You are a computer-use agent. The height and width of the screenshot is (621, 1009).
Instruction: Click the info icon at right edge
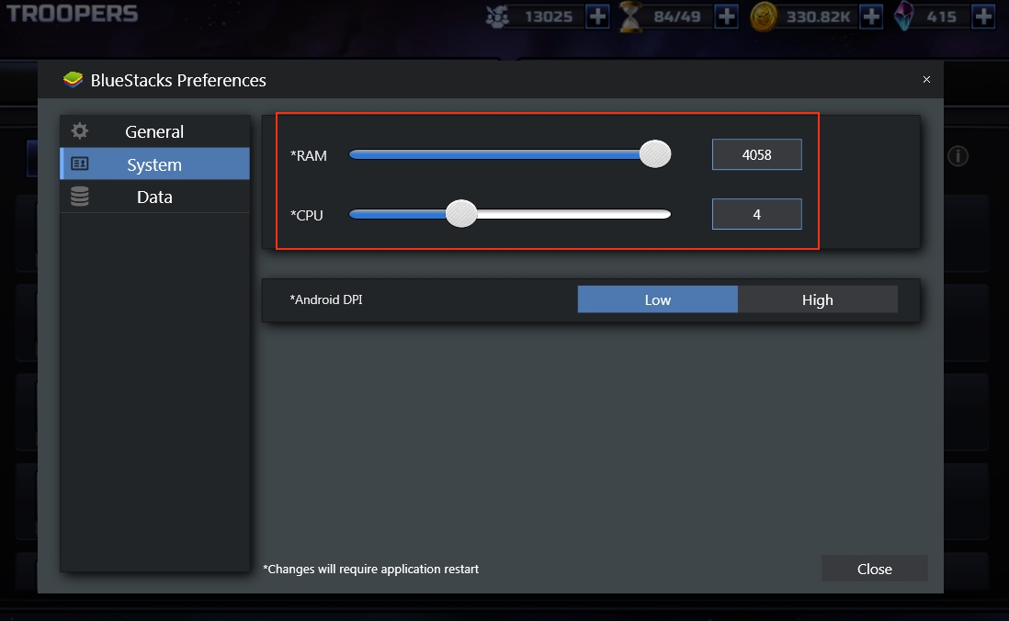coord(958,156)
